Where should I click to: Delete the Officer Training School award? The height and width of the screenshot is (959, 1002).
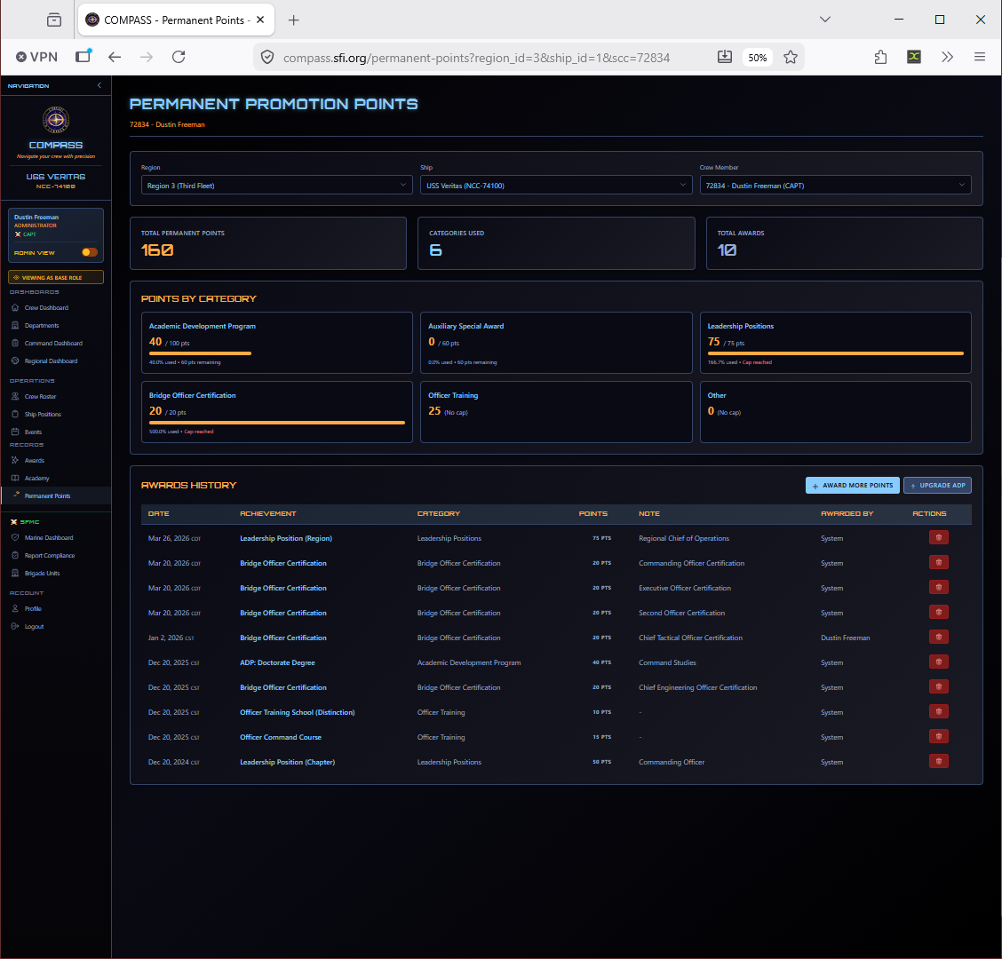pos(939,712)
